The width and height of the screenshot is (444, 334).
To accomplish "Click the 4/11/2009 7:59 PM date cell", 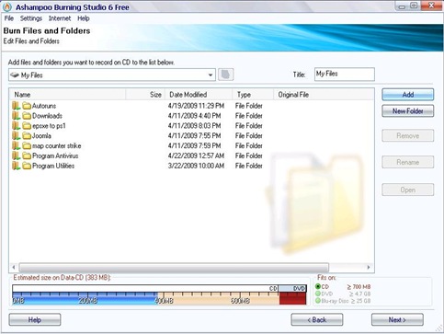I will coord(194,146).
